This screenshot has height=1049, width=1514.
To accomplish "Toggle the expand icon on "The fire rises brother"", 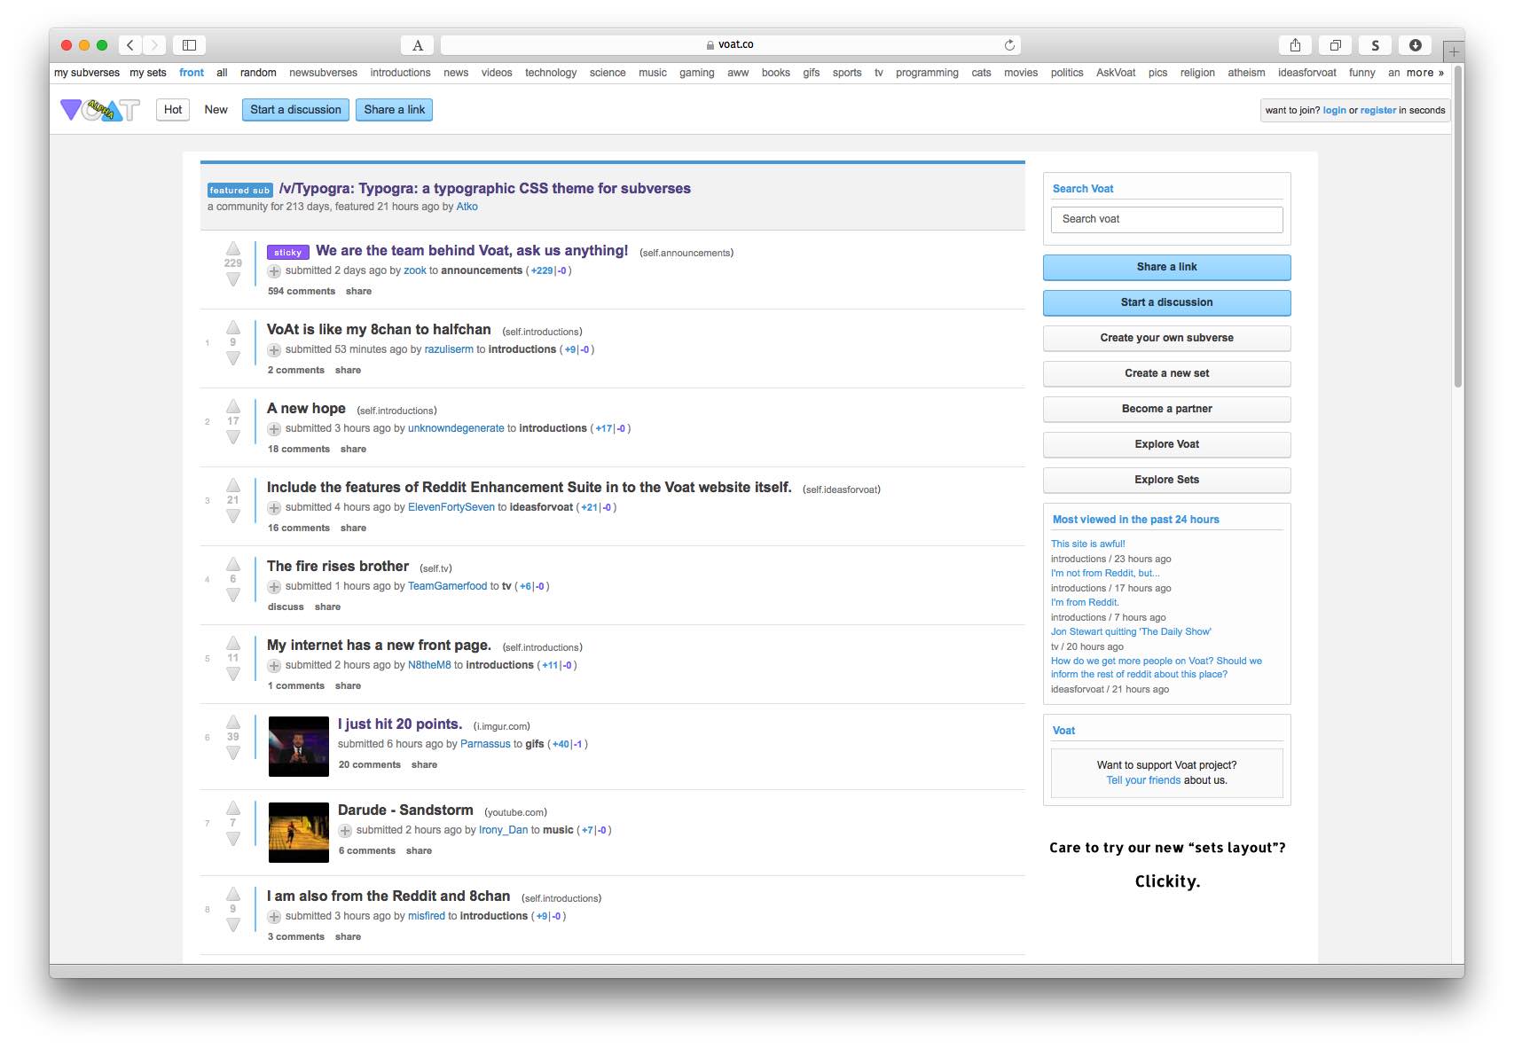I will click(x=273, y=586).
